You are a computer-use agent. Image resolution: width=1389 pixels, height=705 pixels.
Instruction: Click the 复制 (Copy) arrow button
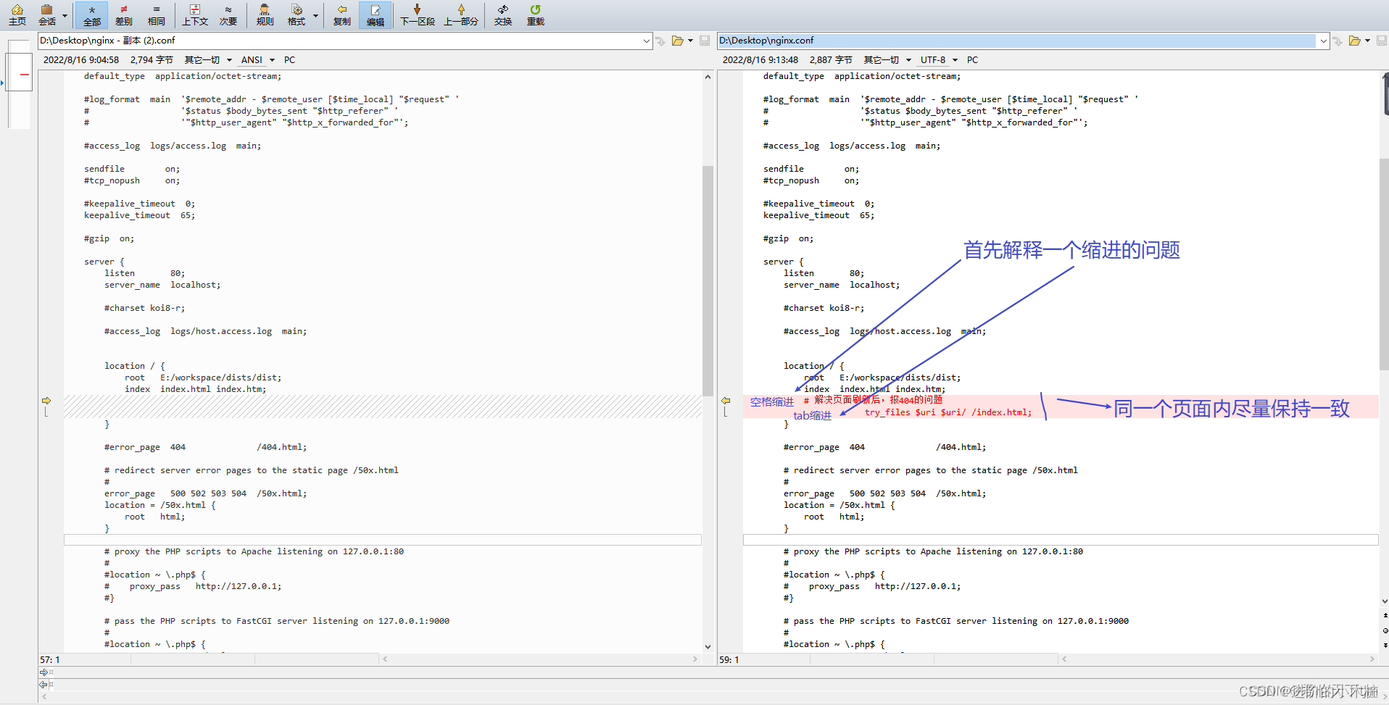pos(342,14)
